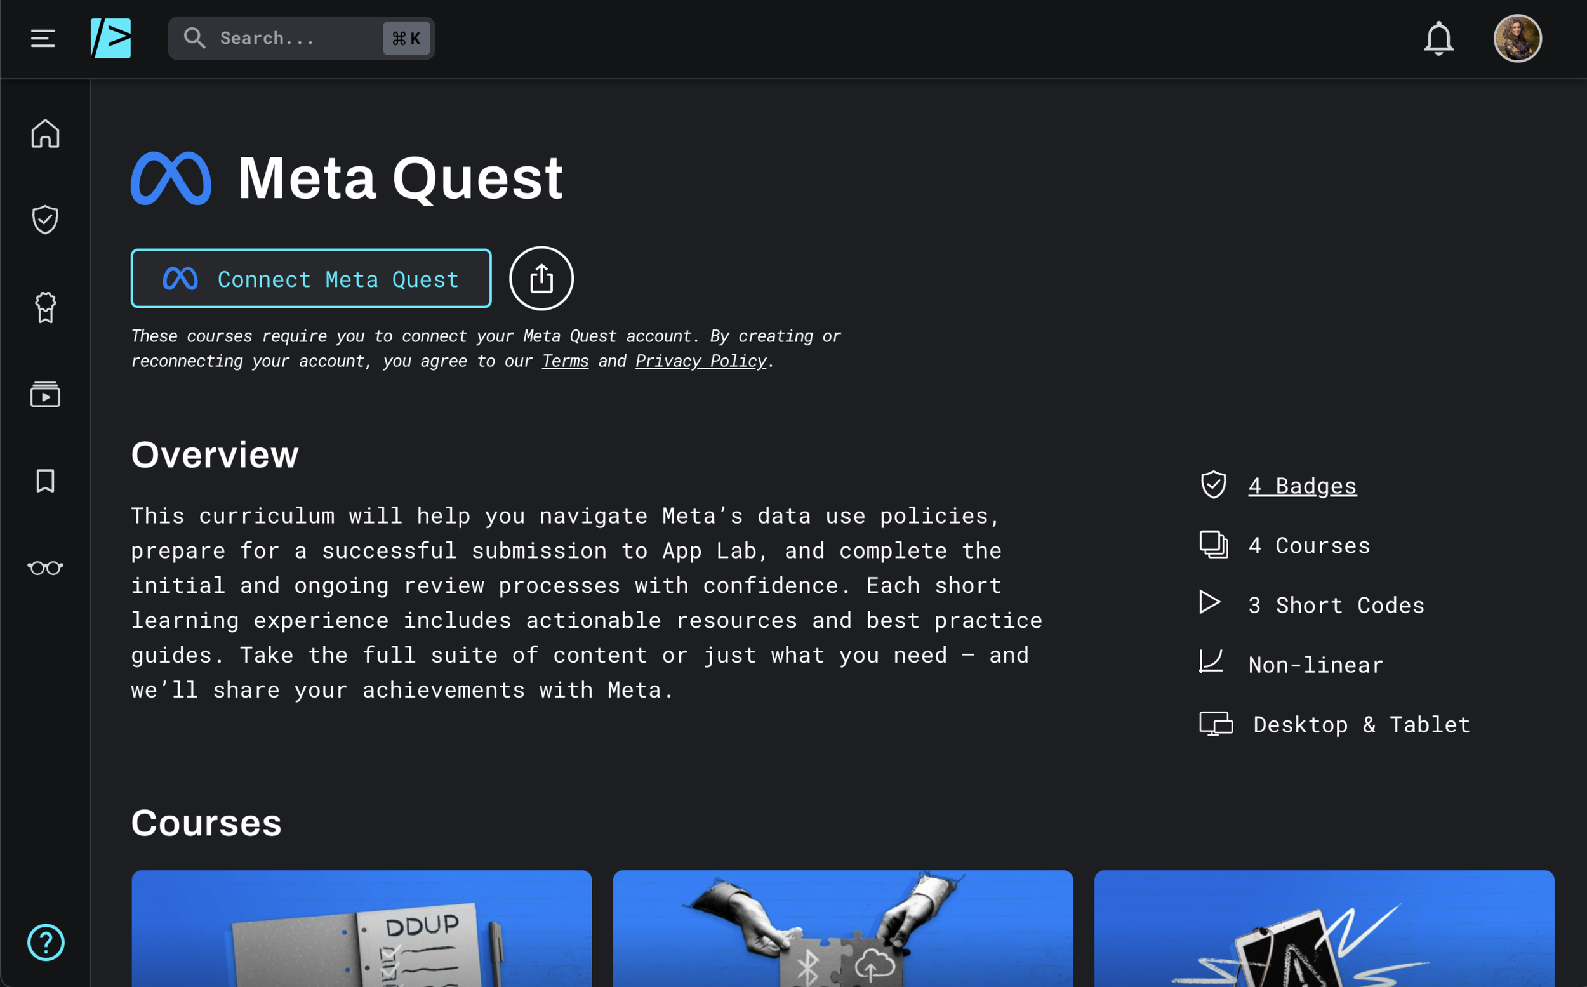
Task: Click the Connect Meta Quest button
Action: (311, 279)
